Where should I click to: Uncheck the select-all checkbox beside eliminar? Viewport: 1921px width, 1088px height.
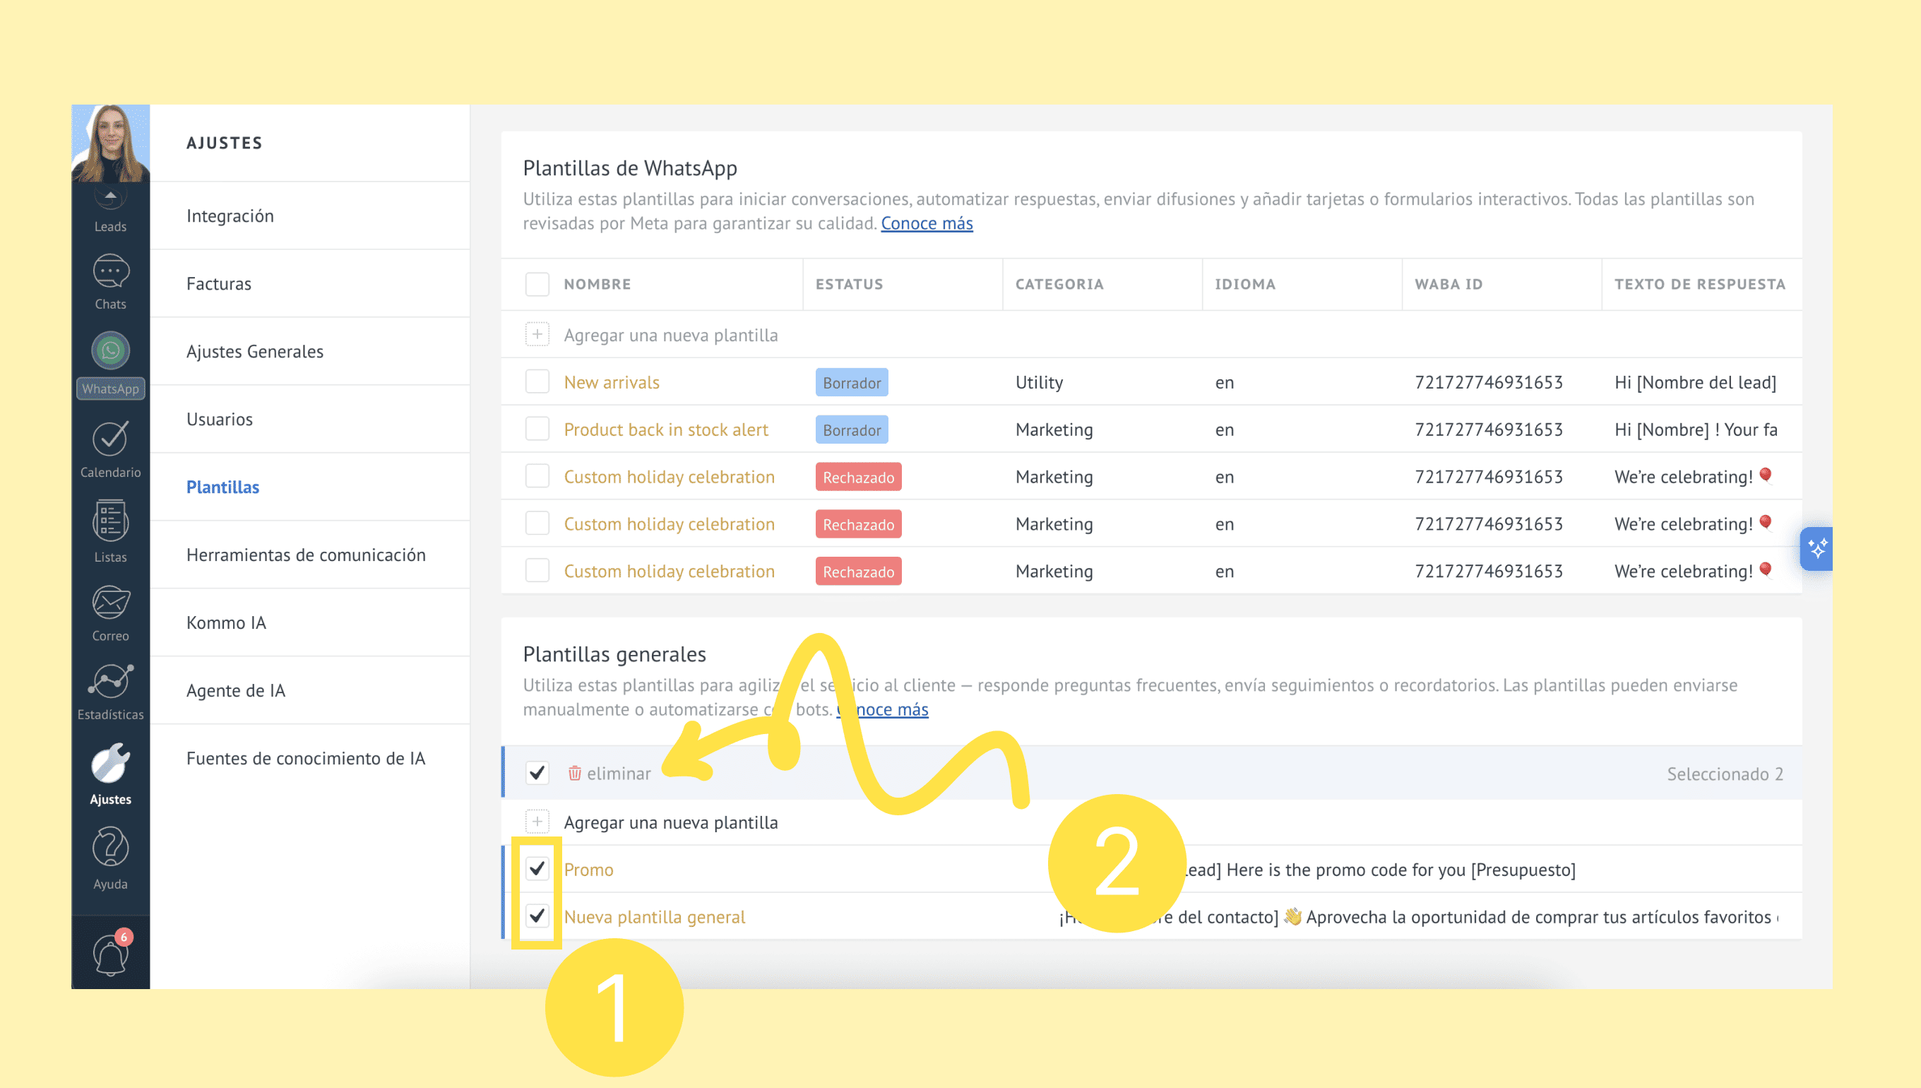(x=537, y=773)
